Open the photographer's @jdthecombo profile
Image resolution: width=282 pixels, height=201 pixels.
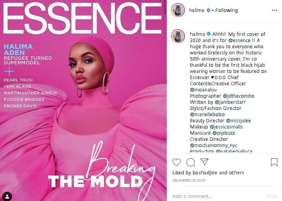[x=239, y=96]
